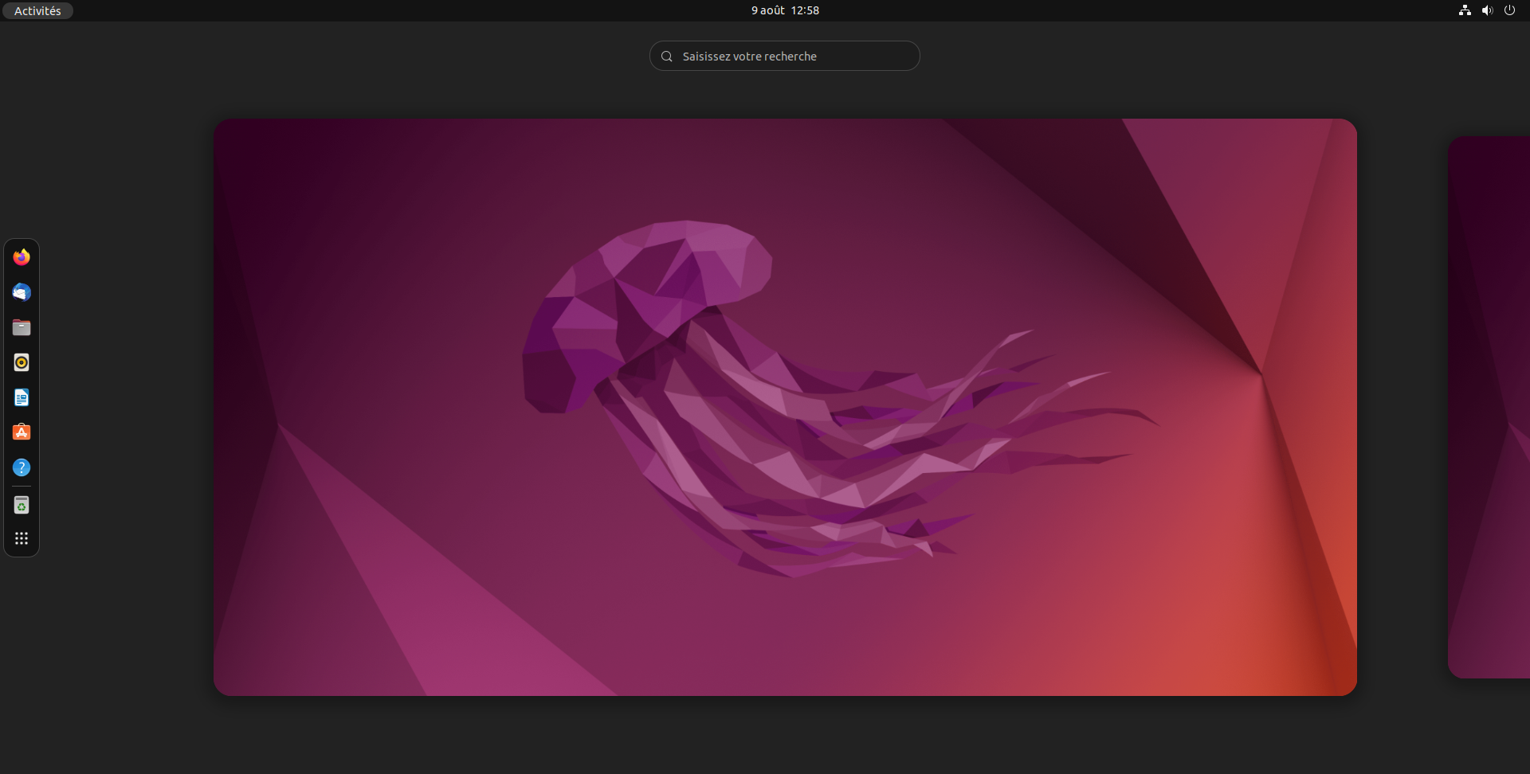Viewport: 1530px width, 774px height.
Task: Switch to the second workspace on the right
Action: point(1489,407)
